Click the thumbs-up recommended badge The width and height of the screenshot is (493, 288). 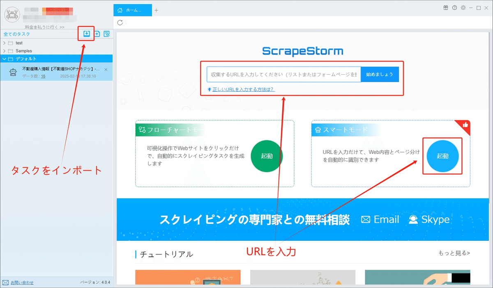point(465,126)
